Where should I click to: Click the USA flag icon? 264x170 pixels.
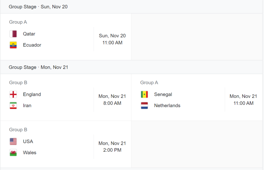pyautogui.click(x=13, y=141)
